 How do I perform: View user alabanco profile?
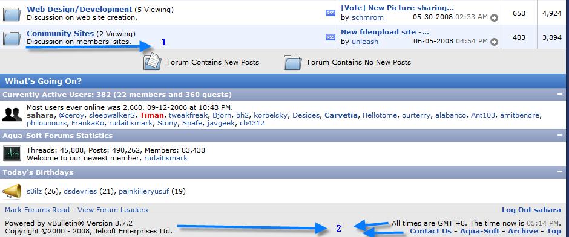point(450,115)
